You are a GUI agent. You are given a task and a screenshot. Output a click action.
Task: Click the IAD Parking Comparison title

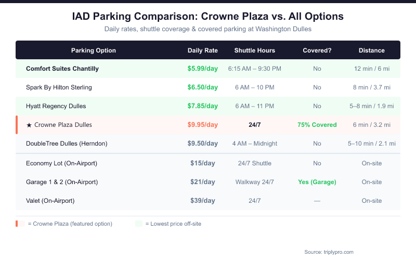[x=208, y=17]
